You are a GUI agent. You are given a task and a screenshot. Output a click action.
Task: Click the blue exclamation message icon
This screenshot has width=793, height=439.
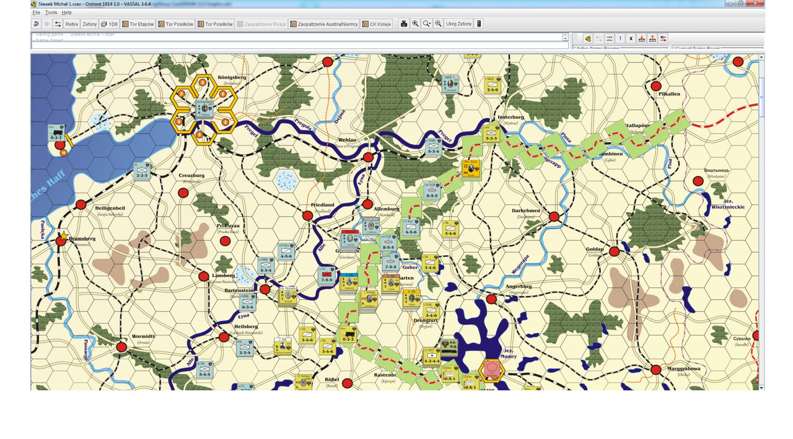620,38
